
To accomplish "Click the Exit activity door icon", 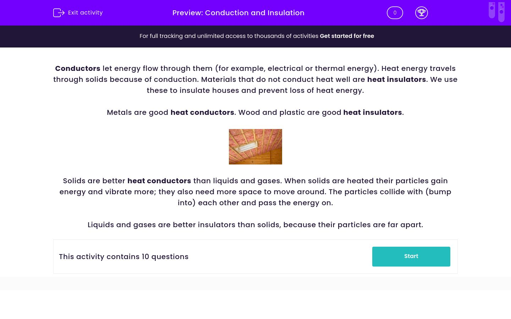I will click(59, 13).
